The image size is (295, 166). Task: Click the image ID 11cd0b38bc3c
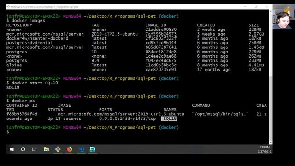click(x=161, y=65)
